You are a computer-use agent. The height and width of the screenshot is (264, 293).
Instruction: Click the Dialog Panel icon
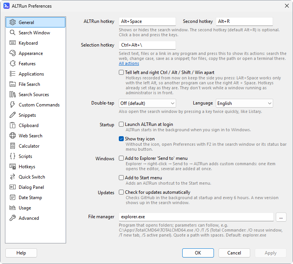13,187
